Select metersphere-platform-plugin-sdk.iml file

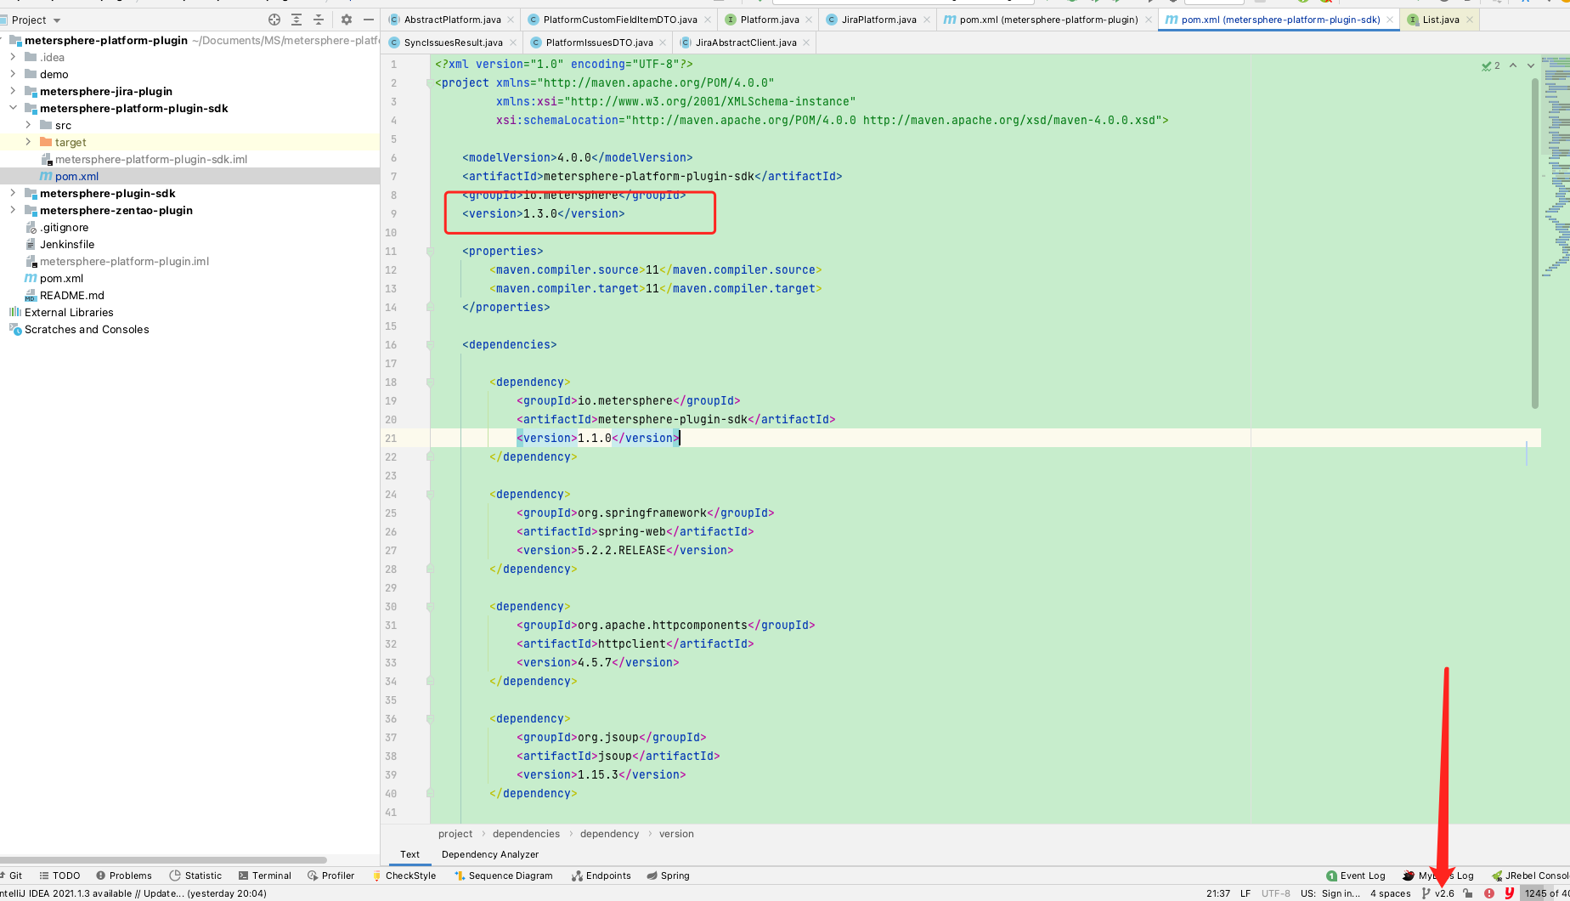click(151, 159)
